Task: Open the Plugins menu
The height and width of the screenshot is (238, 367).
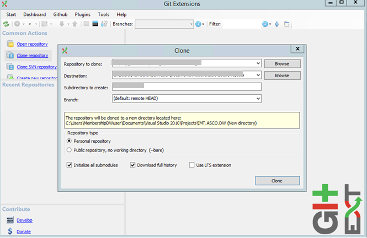Action: pyautogui.click(x=82, y=14)
